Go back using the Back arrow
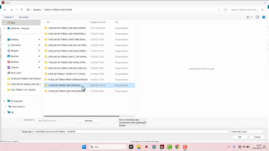The width and height of the screenshot is (269, 151). click(x=5, y=10)
